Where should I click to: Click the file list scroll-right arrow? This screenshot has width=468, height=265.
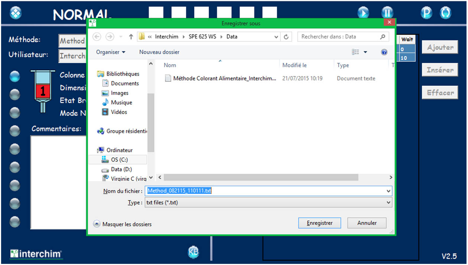click(x=391, y=177)
